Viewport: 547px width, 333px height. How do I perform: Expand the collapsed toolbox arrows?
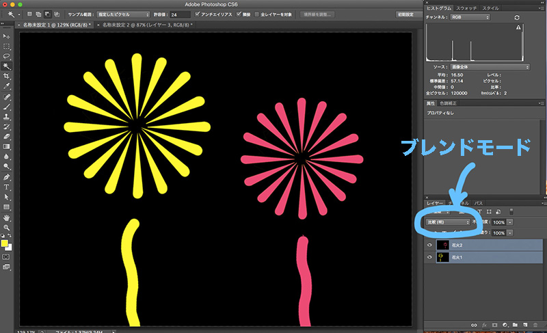pyautogui.click(x=2, y=24)
